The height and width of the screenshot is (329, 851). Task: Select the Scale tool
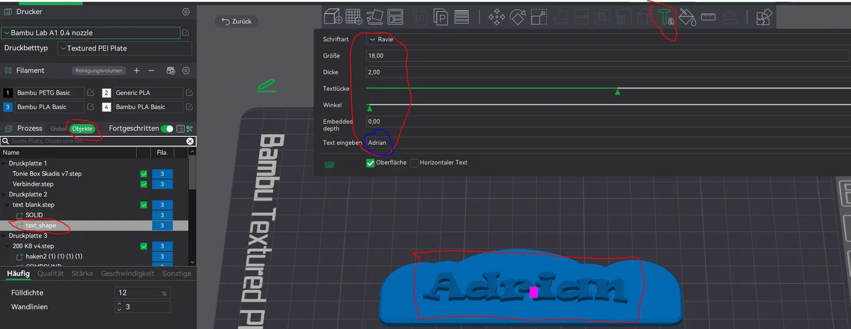pyautogui.click(x=539, y=17)
